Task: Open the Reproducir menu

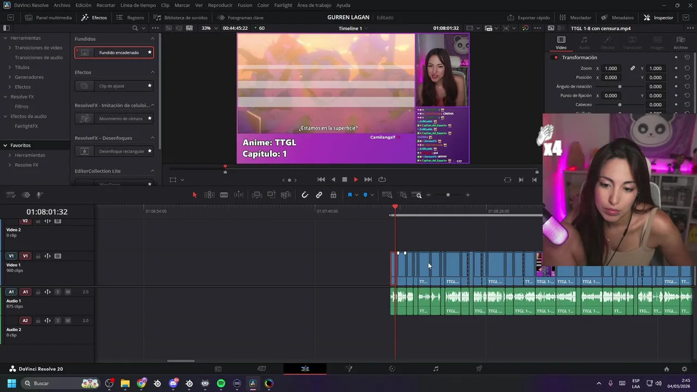Action: (220, 5)
